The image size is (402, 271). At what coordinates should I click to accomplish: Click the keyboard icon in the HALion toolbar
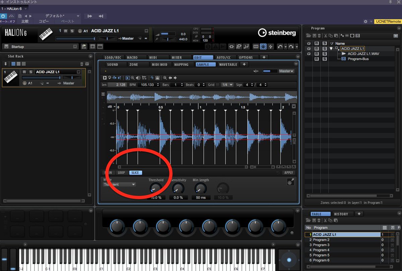pyautogui.click(x=256, y=47)
